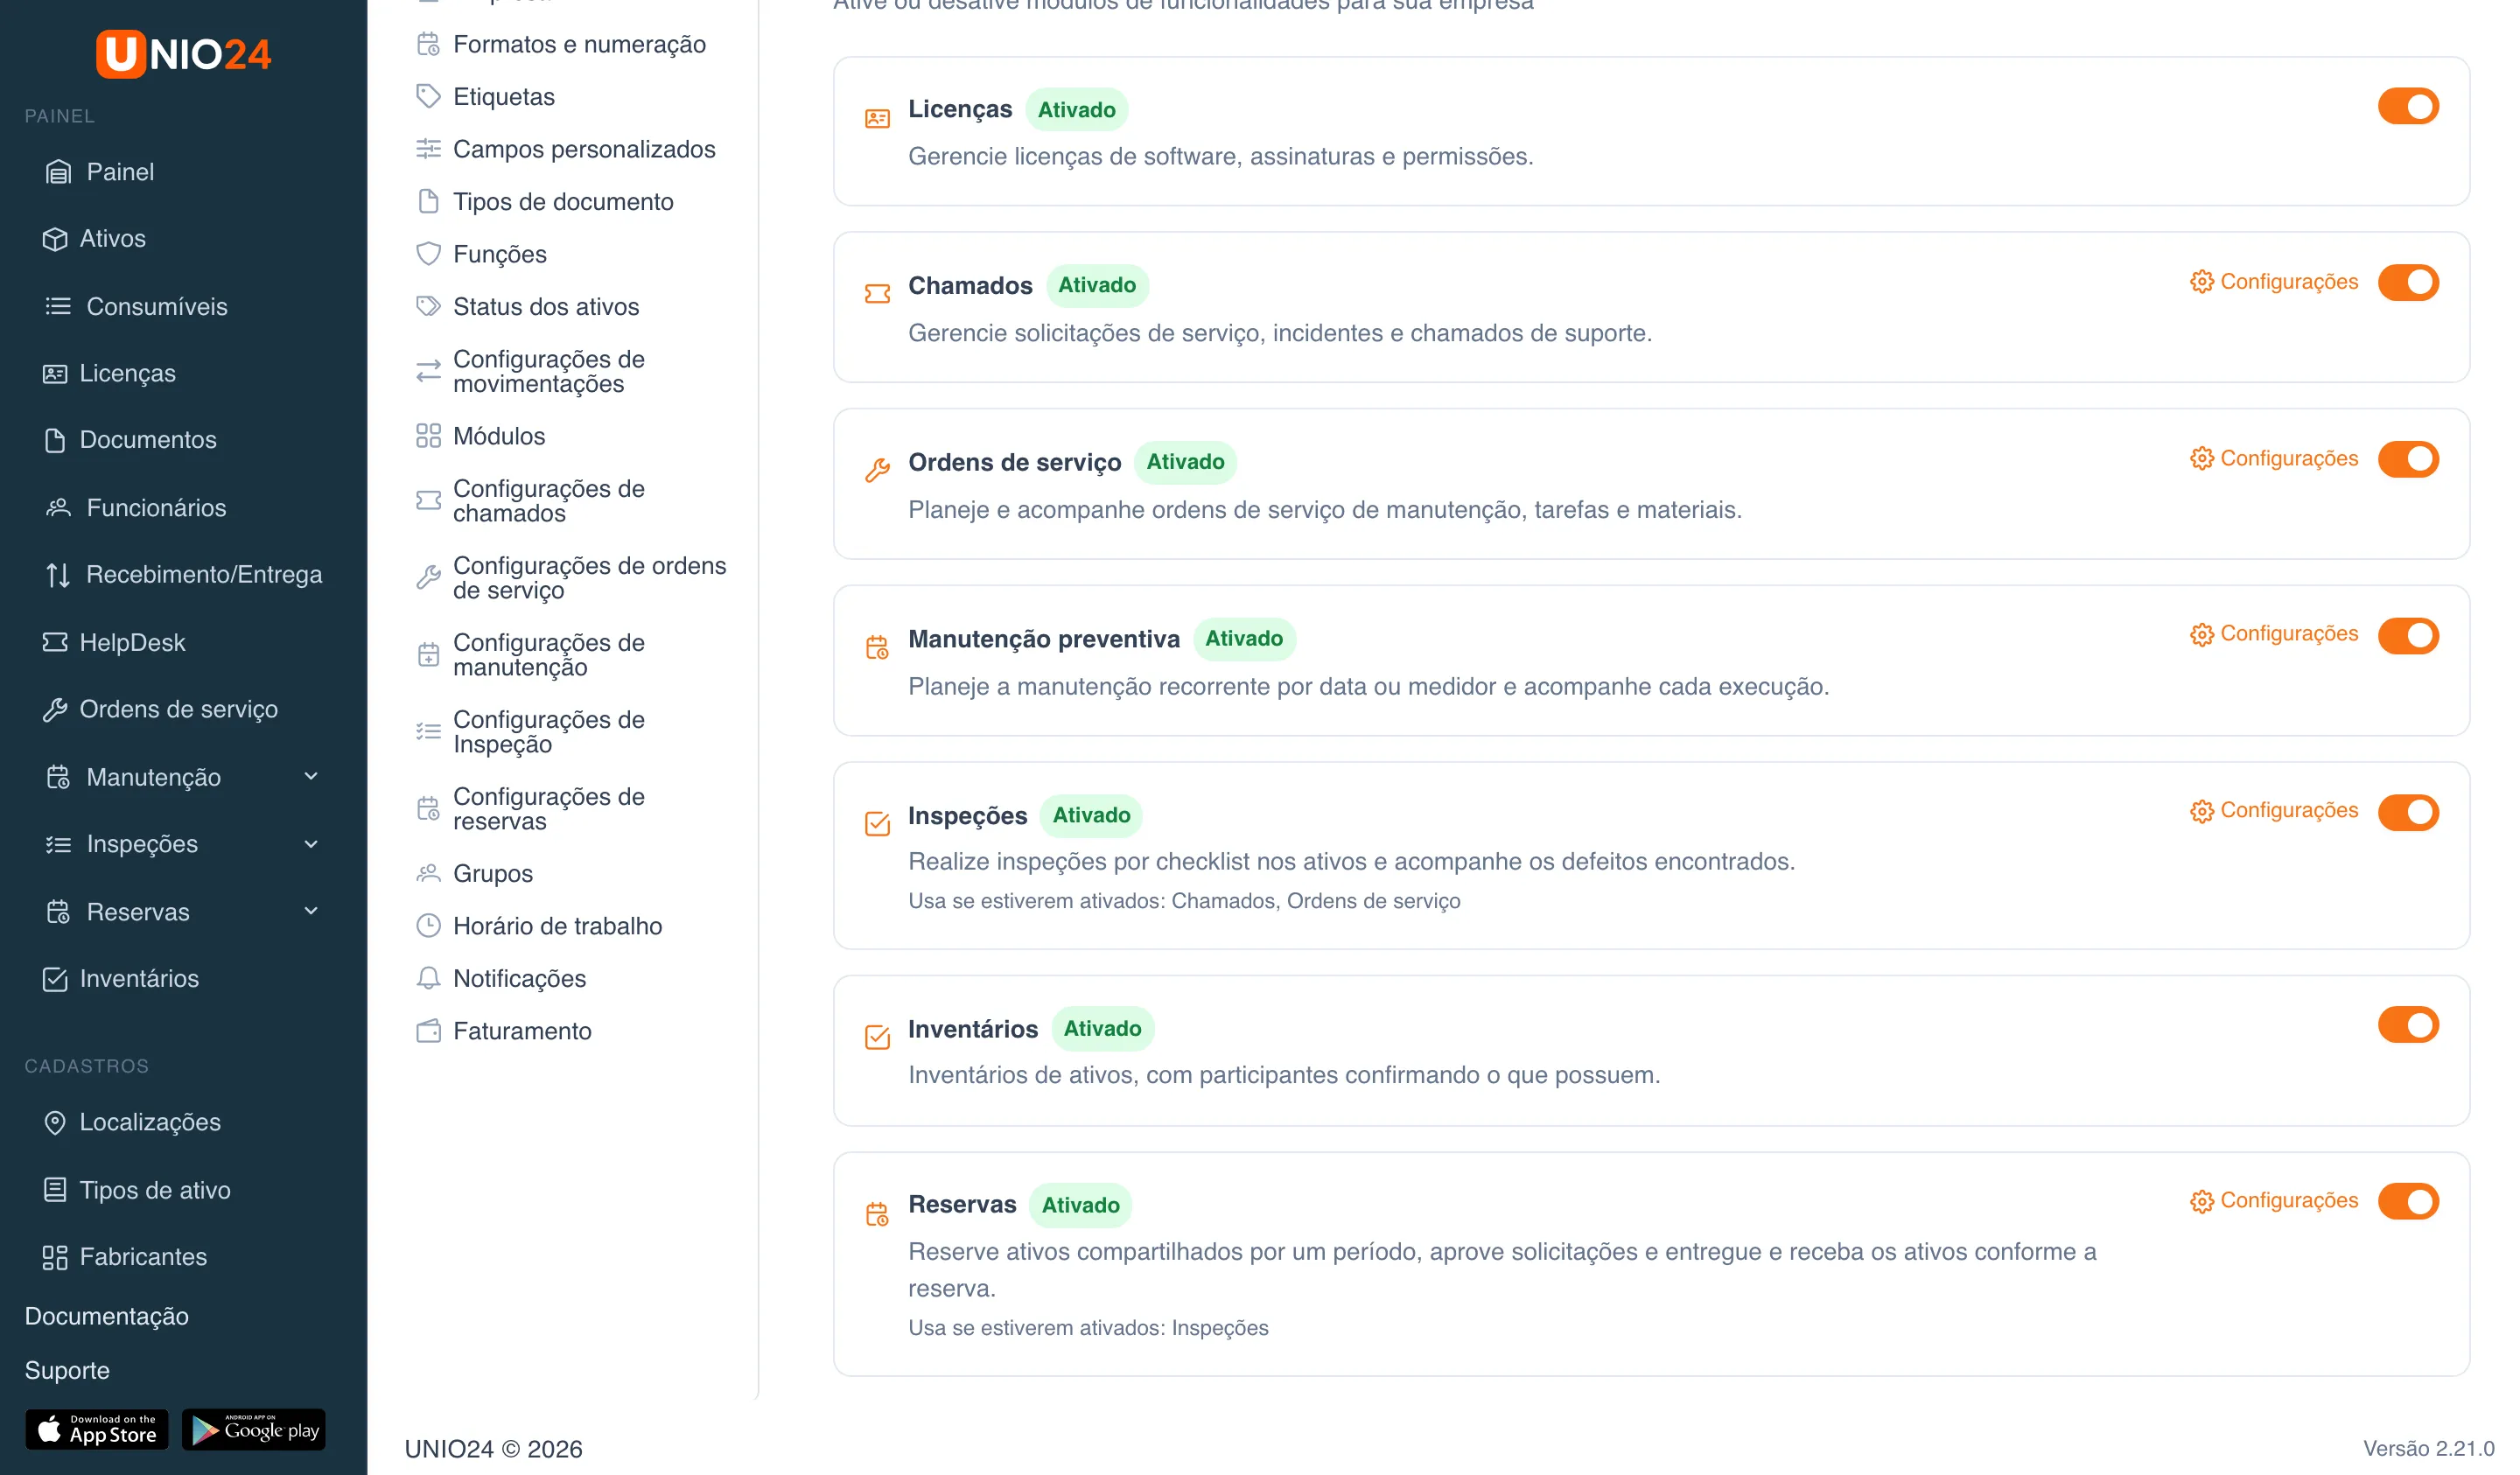Open Configurações for Manutenção preventiva
Screen dimensions: 2520x1475
click(2273, 634)
